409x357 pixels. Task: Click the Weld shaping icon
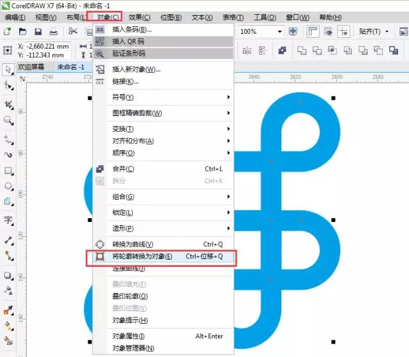point(302,50)
